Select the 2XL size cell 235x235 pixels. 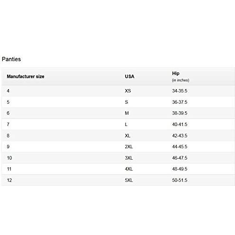click(x=129, y=147)
